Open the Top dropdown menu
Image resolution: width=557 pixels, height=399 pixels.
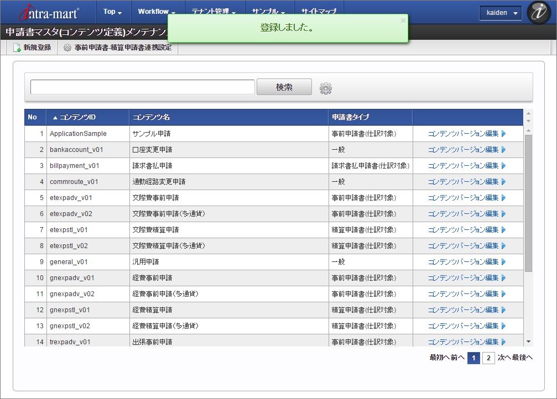[x=112, y=11]
